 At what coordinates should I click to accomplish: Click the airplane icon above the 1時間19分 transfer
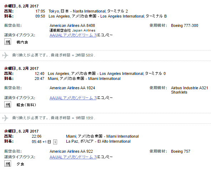pos(5,118)
